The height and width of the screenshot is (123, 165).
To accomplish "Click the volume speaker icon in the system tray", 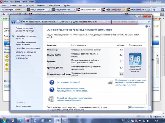I will 148,121.
